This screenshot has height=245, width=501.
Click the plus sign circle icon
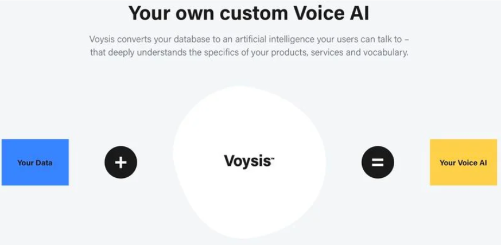click(x=121, y=162)
